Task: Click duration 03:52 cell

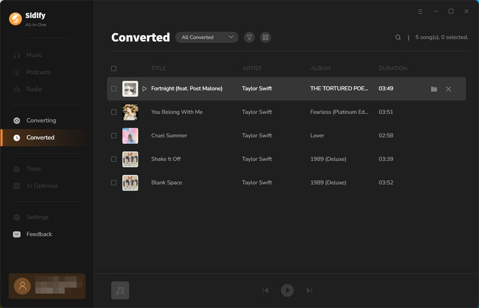Action: pos(386,183)
